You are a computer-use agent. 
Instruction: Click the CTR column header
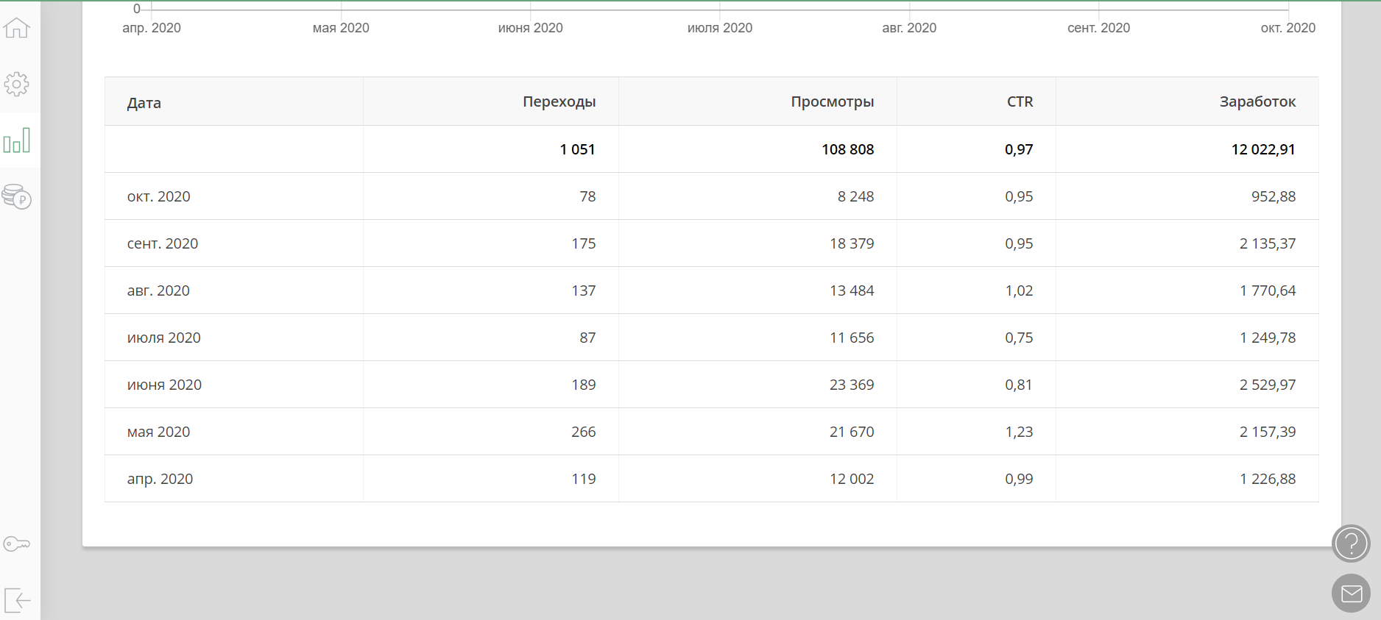tap(1020, 101)
